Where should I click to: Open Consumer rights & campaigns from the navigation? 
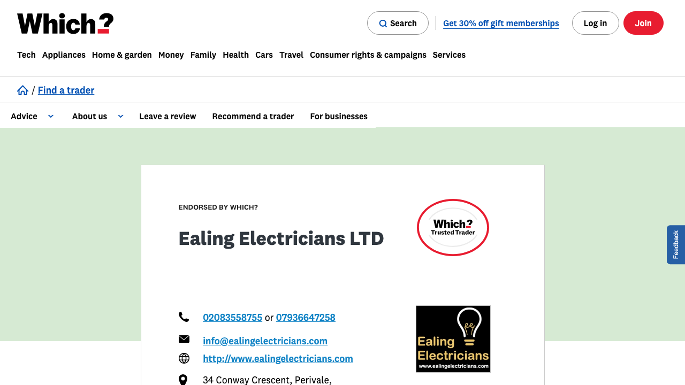tap(368, 55)
